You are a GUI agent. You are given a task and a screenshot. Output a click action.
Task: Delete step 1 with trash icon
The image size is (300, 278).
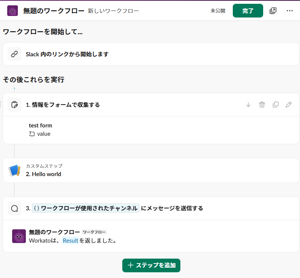click(262, 105)
